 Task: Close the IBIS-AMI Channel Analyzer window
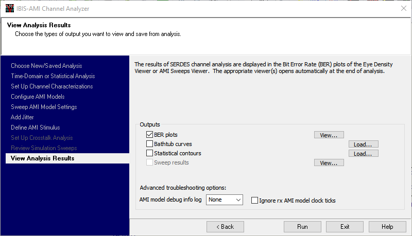(403, 8)
